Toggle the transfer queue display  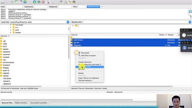click(25, 2)
